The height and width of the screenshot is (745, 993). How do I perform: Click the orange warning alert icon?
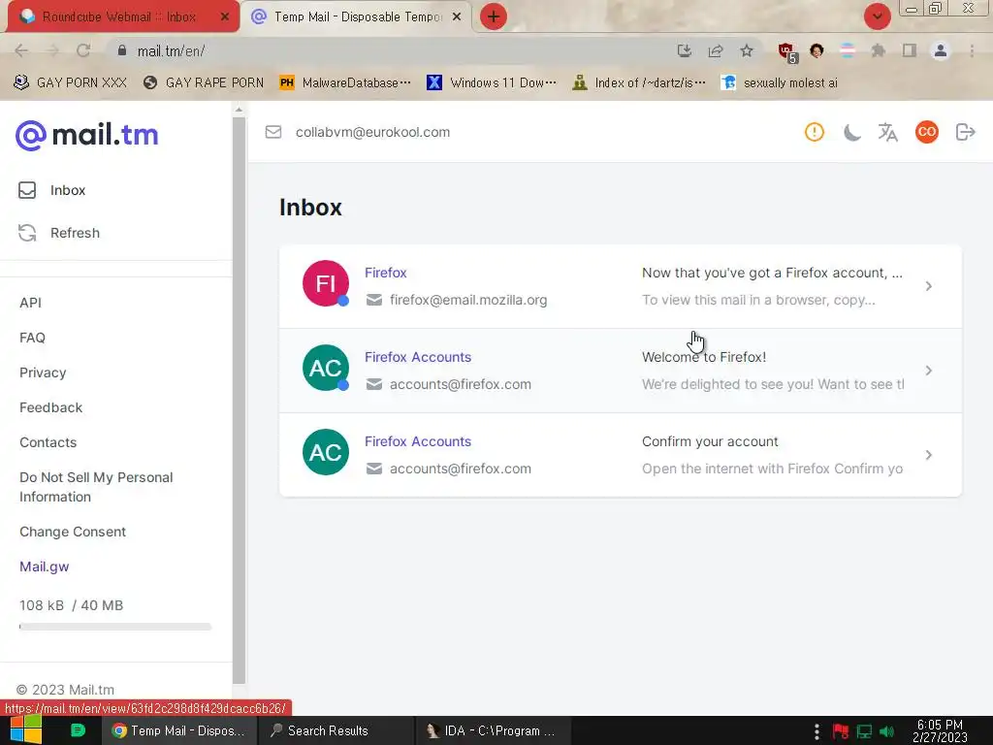point(815,132)
